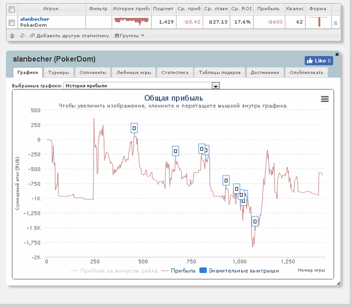
Task: Click the win marker near game 670
Action: point(175,151)
